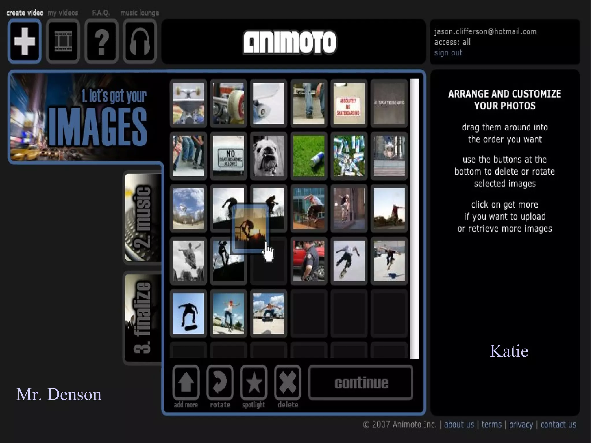Delete the selected image with X icon
Screen dimensions: 592x443
(288, 382)
